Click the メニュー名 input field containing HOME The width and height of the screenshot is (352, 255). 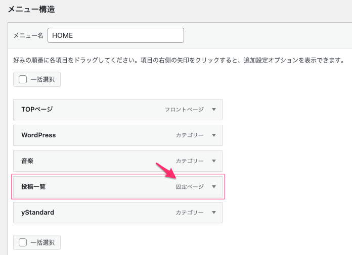click(115, 35)
